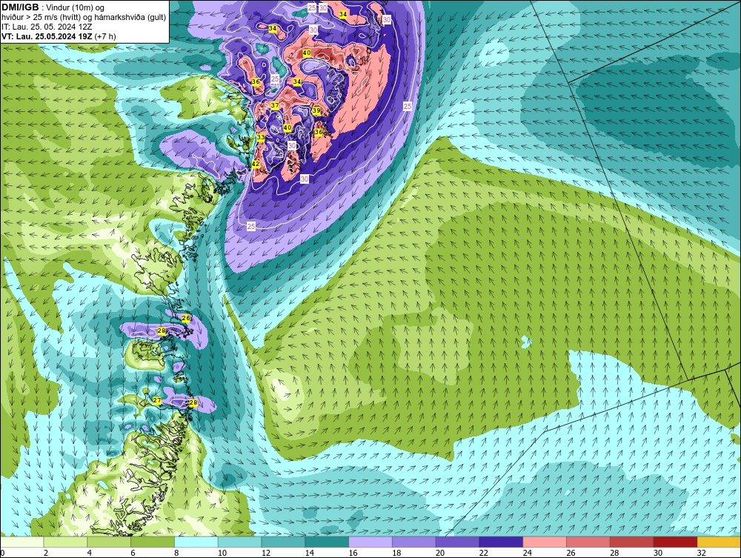This screenshot has height=558, width=741.
Task: Click the 18–20 m/s purple legend swatch
Action: pos(414,542)
